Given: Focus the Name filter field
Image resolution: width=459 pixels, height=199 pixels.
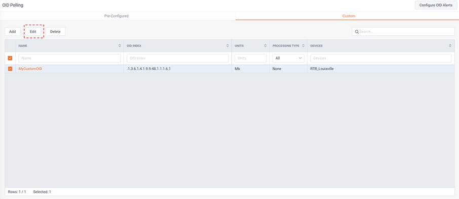Looking at the screenshot, I should coord(70,58).
